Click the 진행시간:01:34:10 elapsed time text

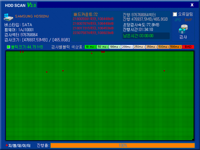[138, 30]
